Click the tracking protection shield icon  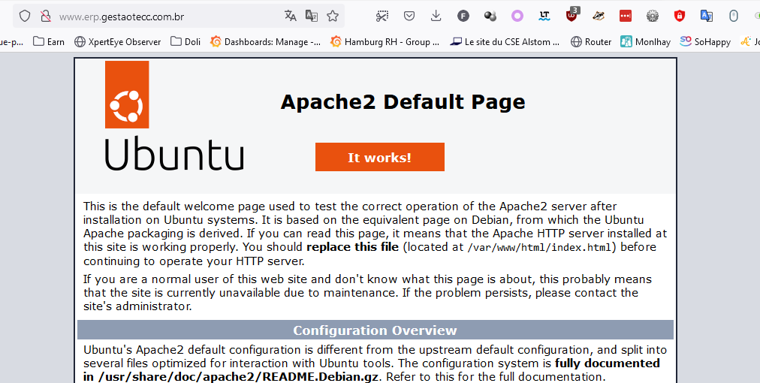click(25, 16)
